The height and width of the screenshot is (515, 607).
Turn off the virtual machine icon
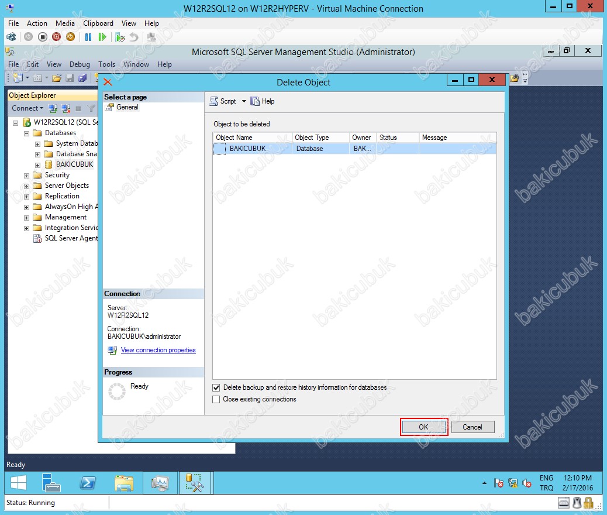43,37
